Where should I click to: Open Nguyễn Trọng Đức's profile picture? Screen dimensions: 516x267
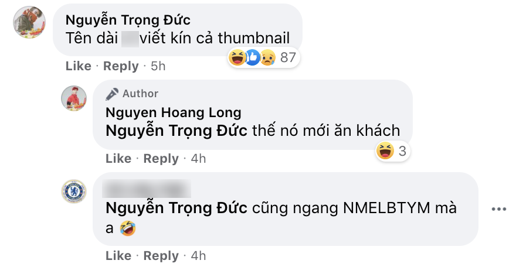click(x=29, y=22)
